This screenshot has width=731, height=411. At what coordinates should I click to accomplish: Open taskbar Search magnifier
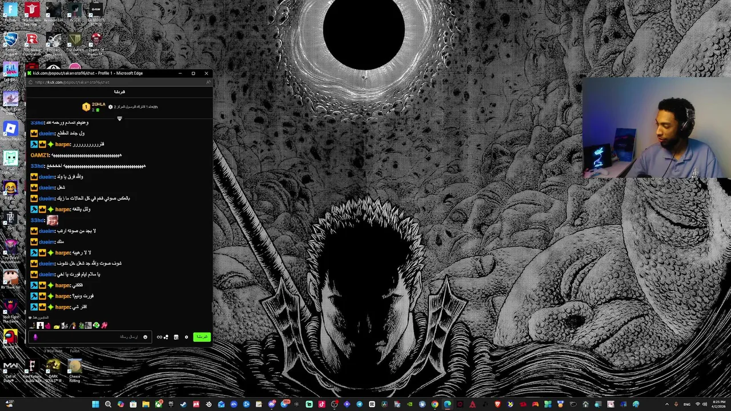[x=108, y=404]
